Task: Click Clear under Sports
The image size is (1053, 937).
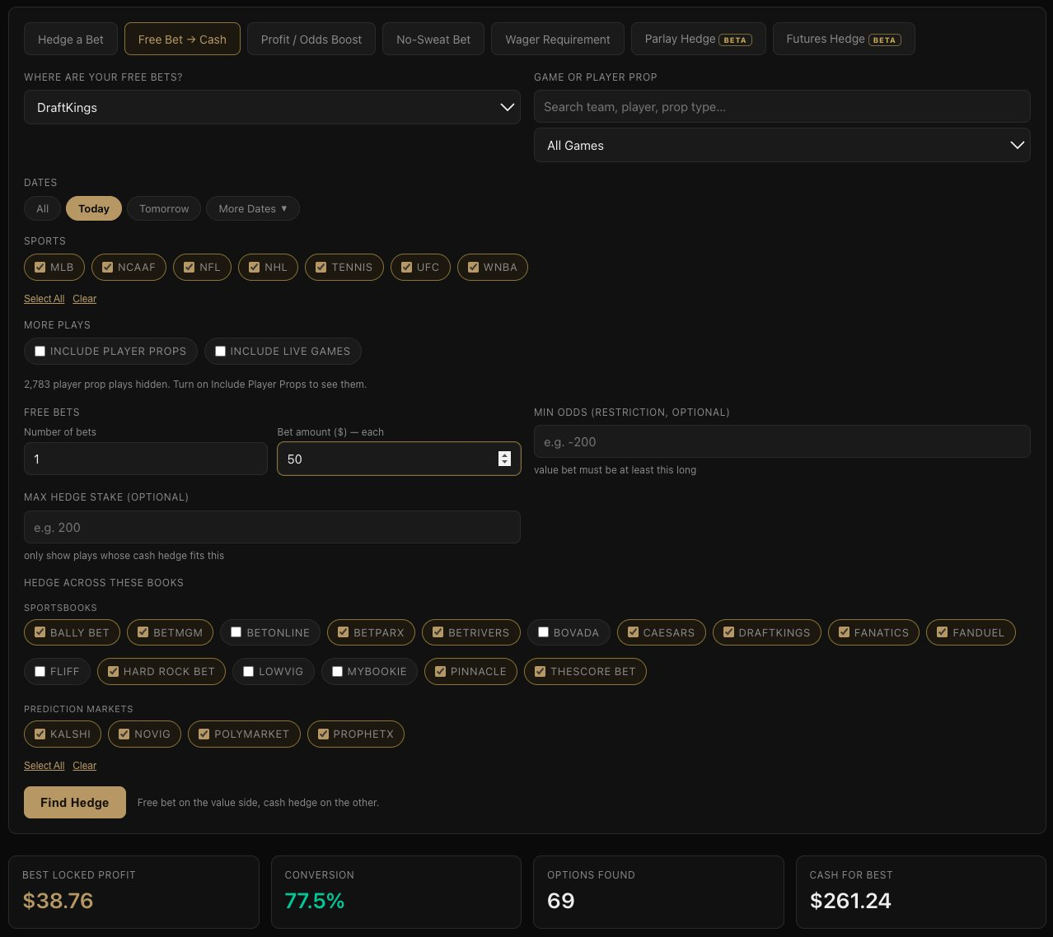Action: 85,299
